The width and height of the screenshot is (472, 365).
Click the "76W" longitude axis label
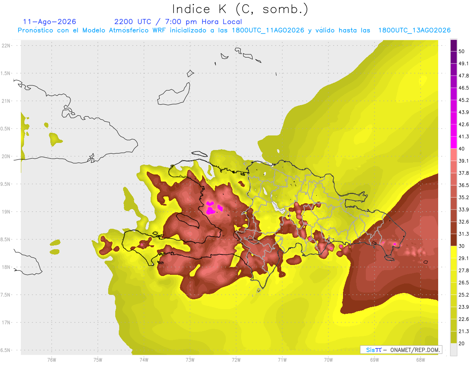52,360
